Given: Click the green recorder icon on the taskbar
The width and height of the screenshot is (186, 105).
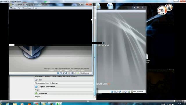Looking at the screenshot, I should 59,104.
